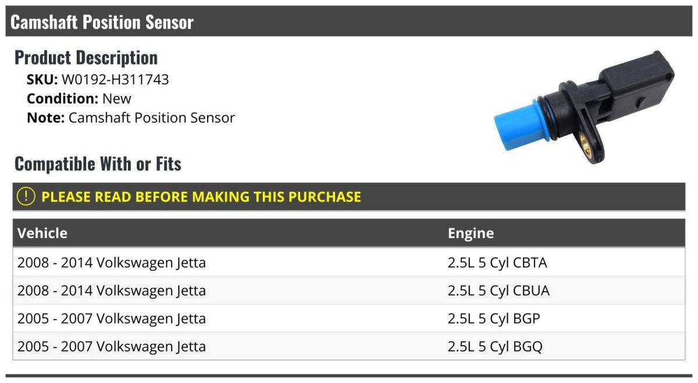Click the Compatible With or Fits heading

pos(98,164)
